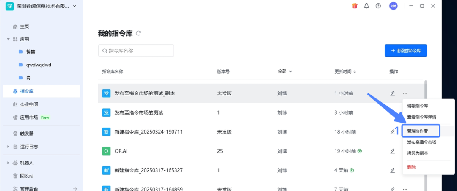The width and height of the screenshot is (457, 191).
Task: Sort by 更新时间 column
Action: (345, 71)
